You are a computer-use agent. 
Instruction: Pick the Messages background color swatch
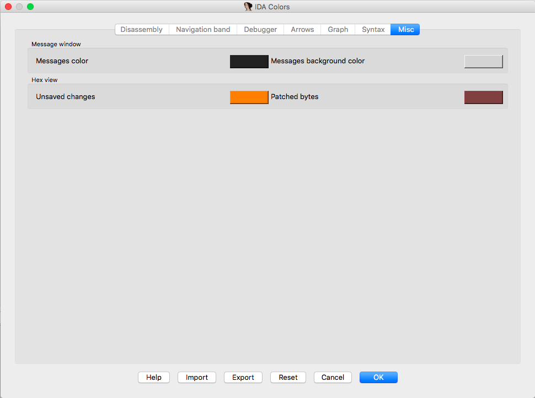[x=484, y=62]
